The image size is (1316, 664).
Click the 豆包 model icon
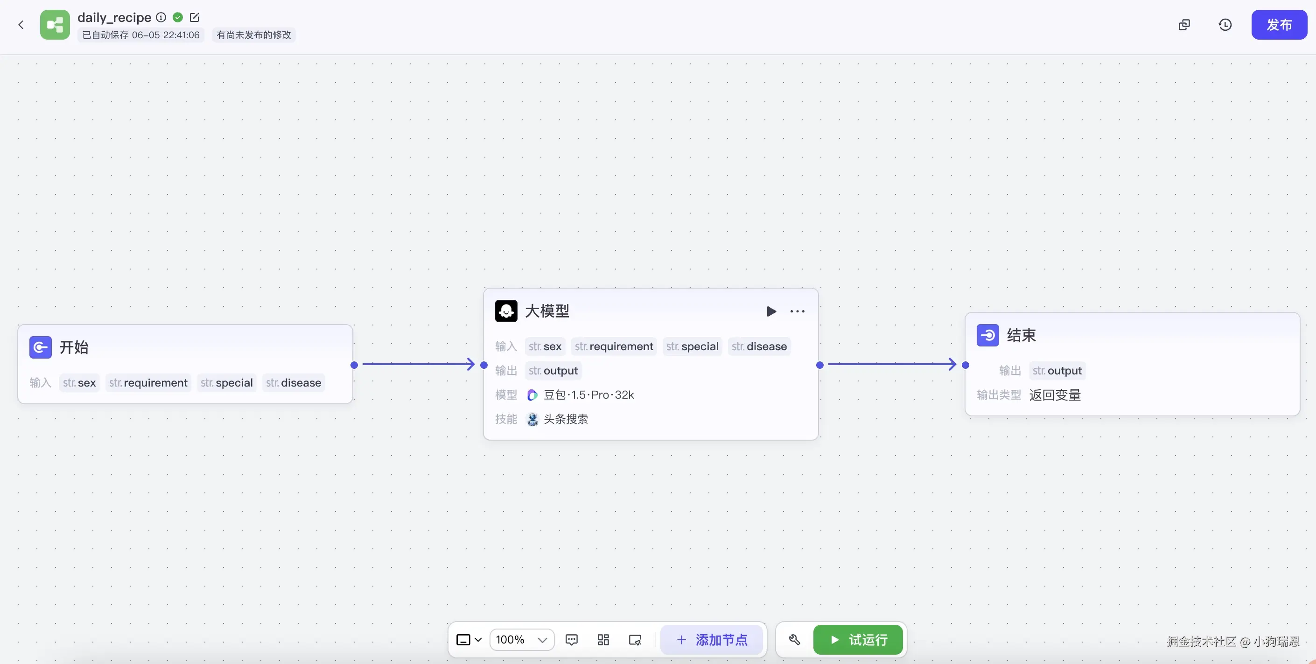(532, 394)
